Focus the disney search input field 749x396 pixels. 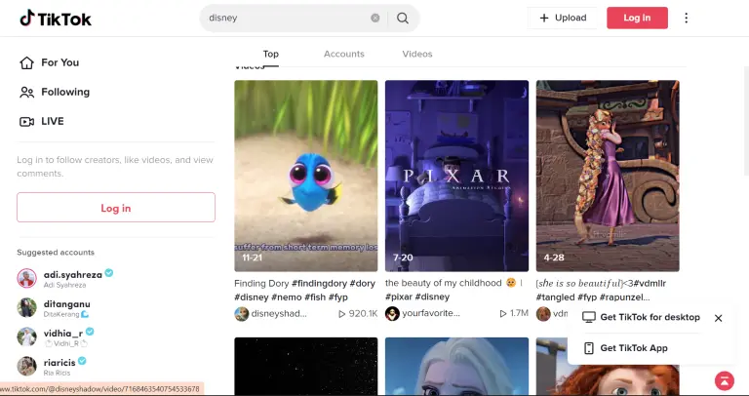point(283,18)
